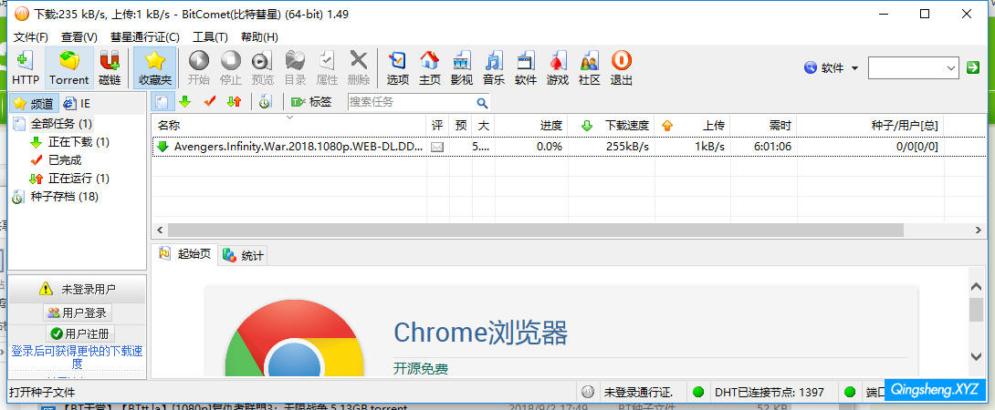Add a magnet link (磁链)
This screenshot has width=995, height=410.
pyautogui.click(x=110, y=67)
